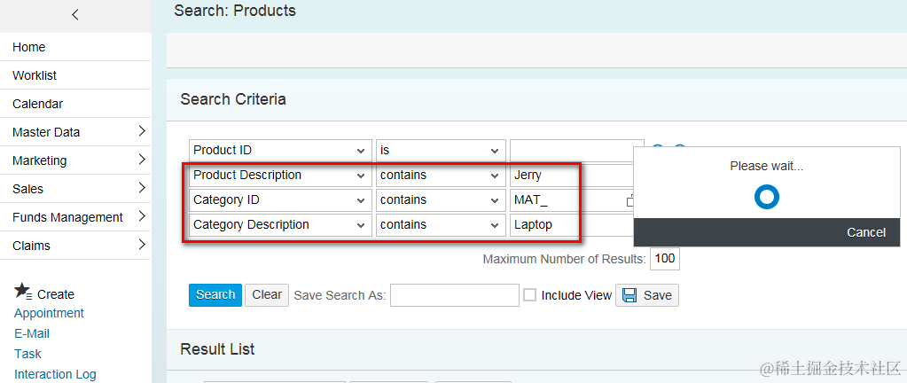The width and height of the screenshot is (907, 383).
Task: Click the Save Search As text field
Action: point(454,295)
